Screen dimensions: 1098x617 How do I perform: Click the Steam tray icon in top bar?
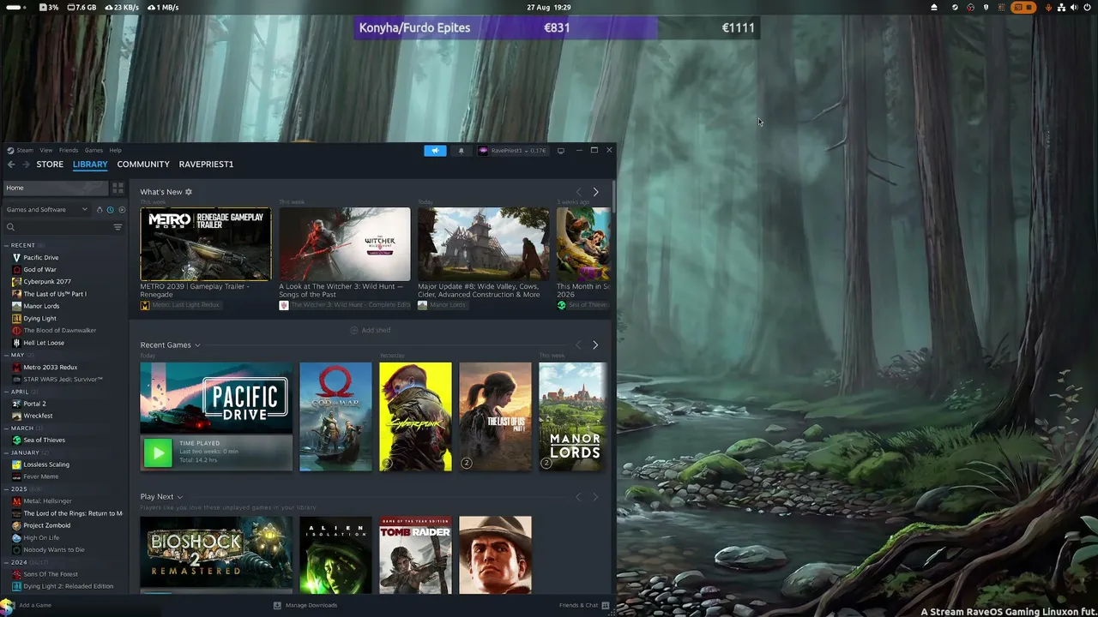click(x=955, y=8)
